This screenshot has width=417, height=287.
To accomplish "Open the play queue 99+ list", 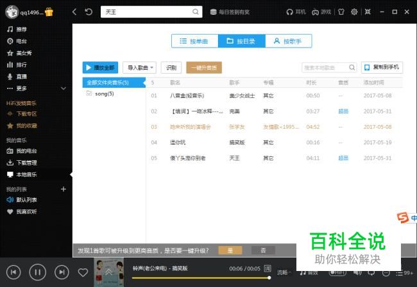I will pos(405,273).
